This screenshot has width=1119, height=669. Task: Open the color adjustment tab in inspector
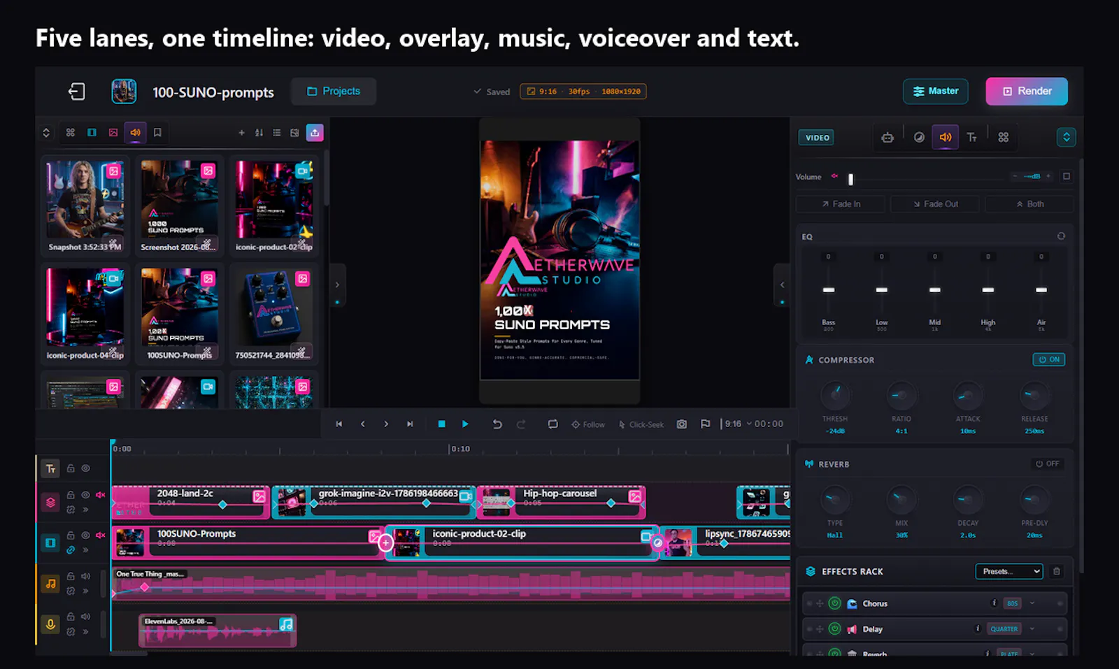[919, 137]
